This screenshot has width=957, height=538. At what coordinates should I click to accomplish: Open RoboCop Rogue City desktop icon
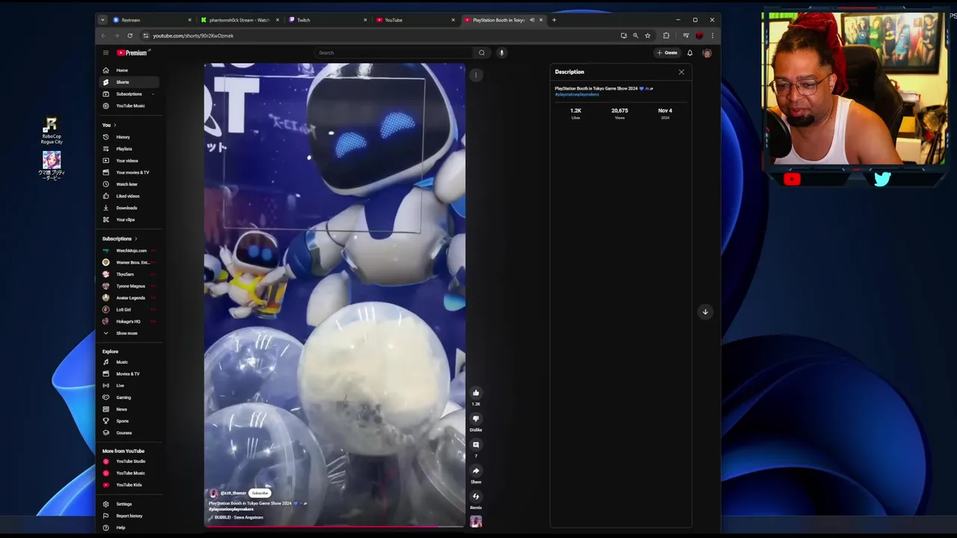click(x=52, y=130)
